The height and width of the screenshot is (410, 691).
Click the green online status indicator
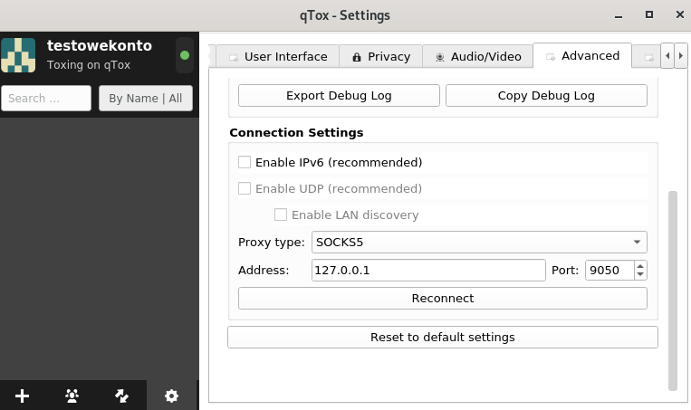185,55
